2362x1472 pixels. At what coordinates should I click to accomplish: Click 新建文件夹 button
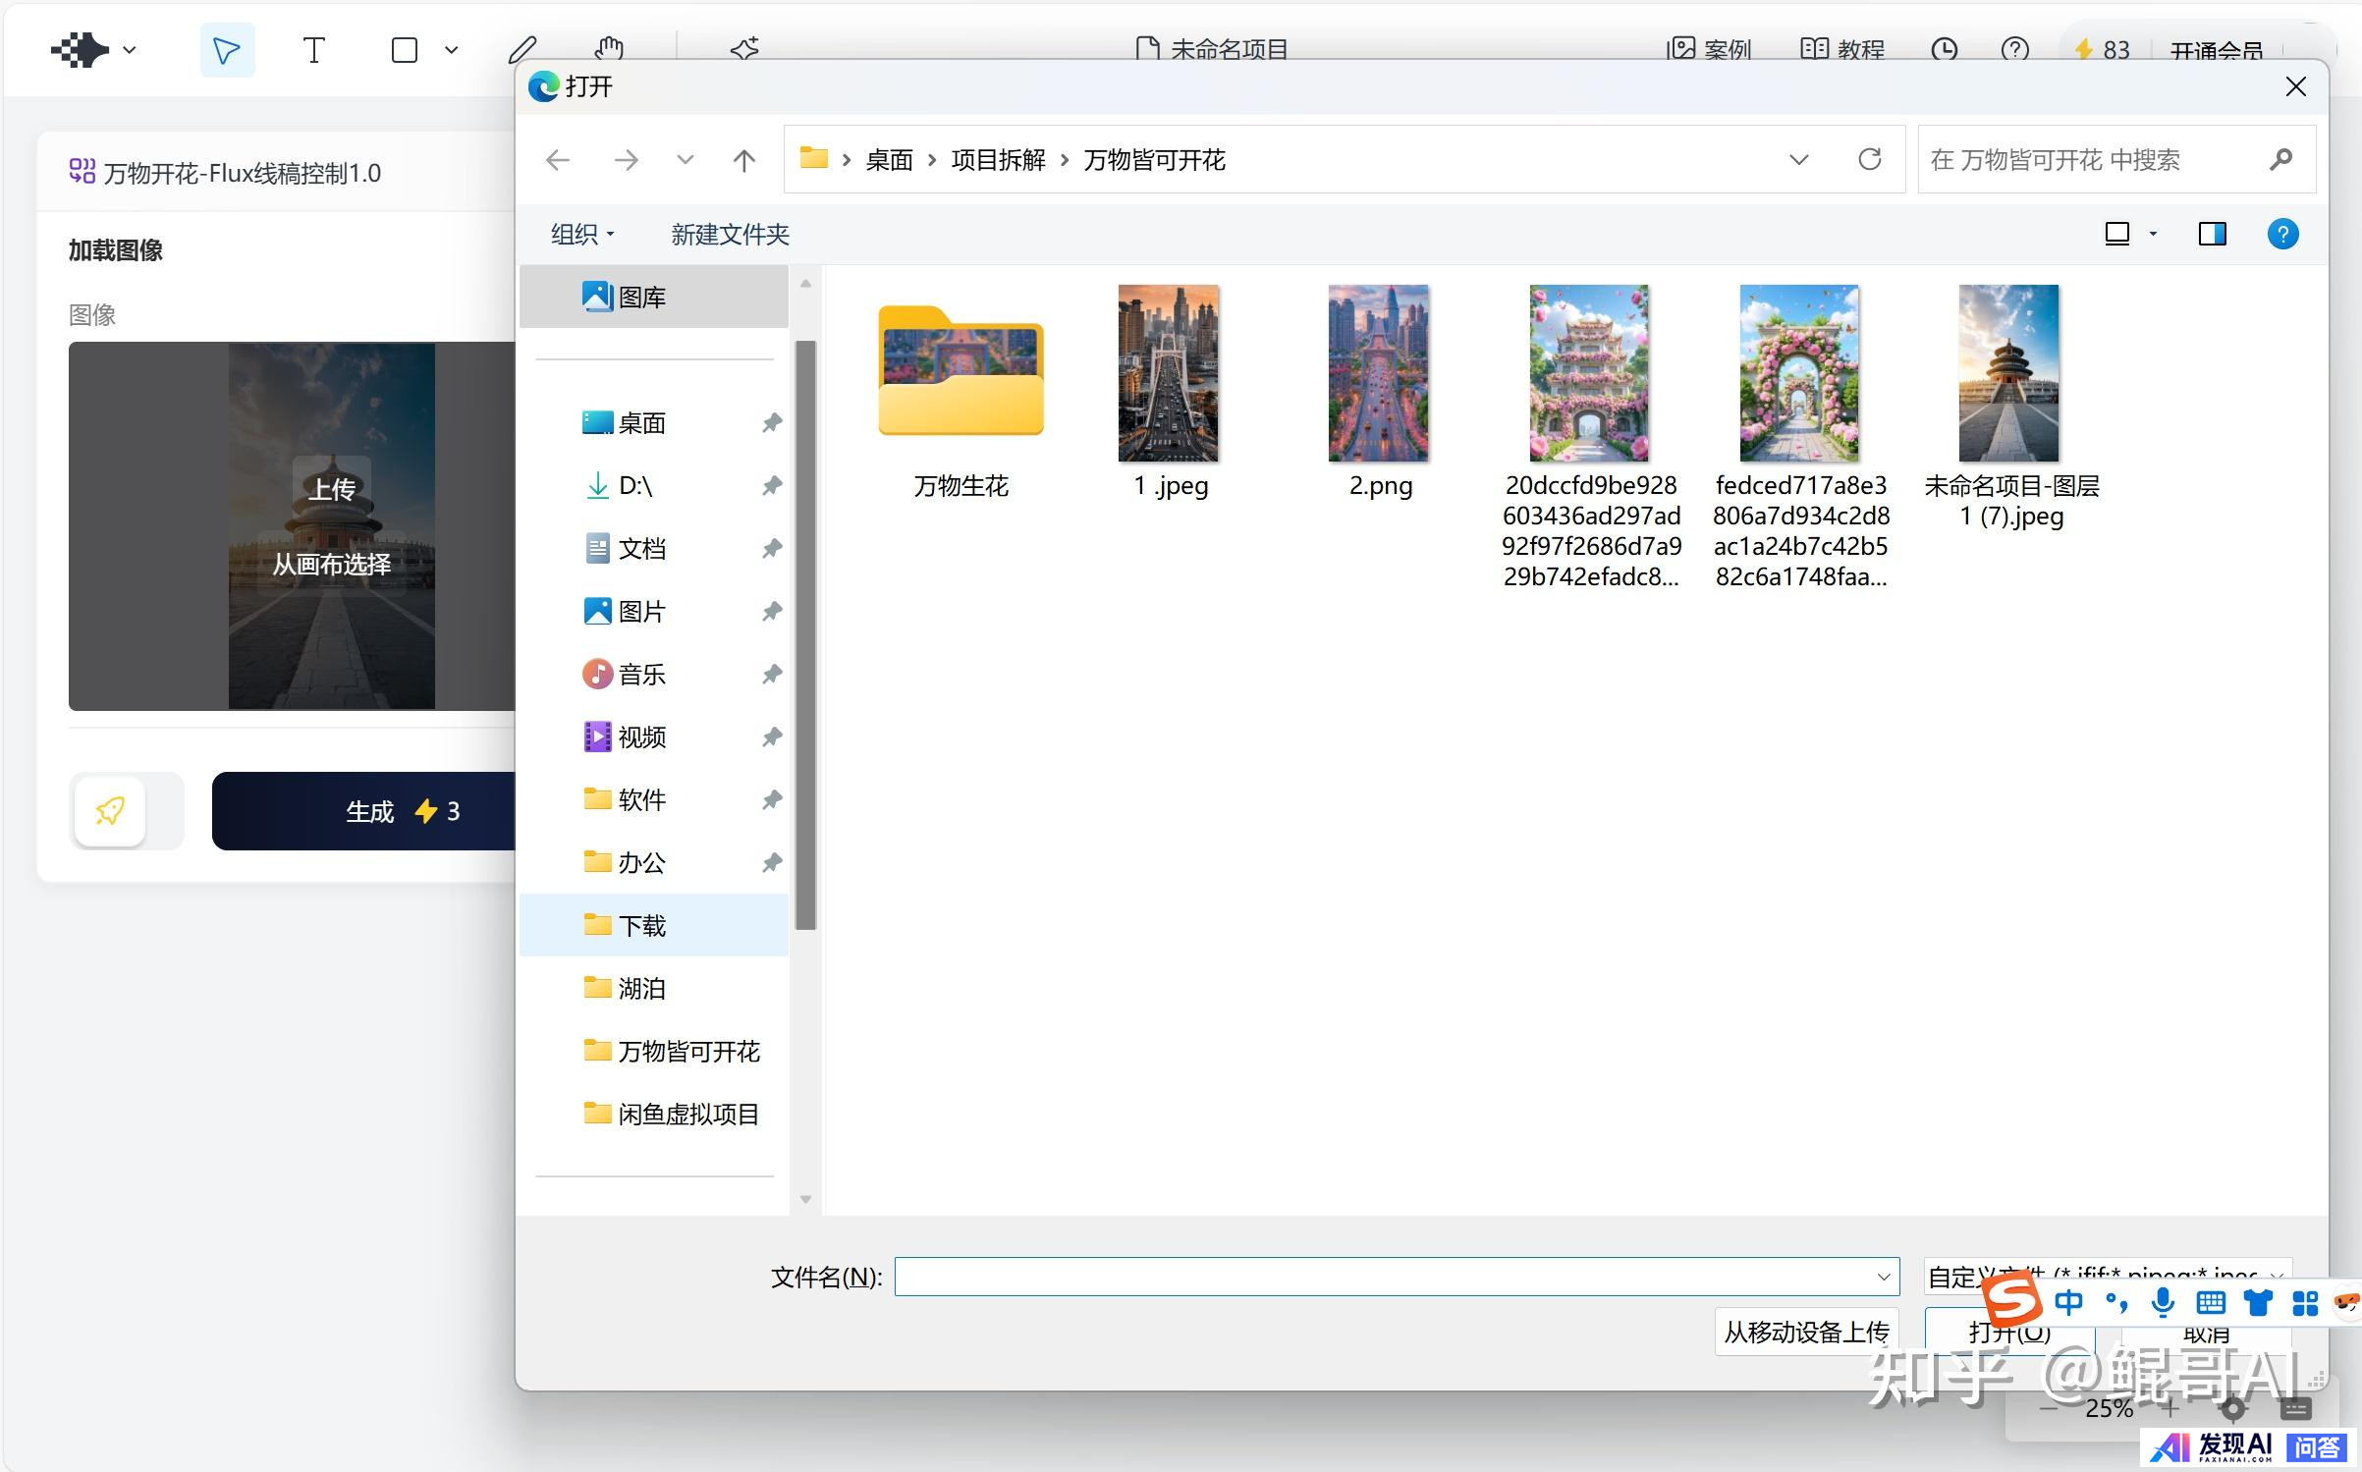click(x=730, y=234)
